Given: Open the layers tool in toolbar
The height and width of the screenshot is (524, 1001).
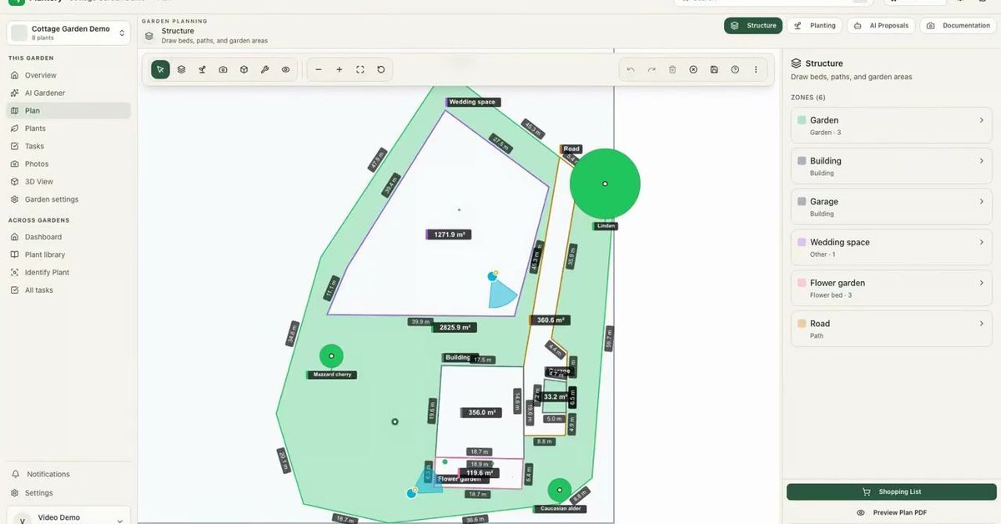Looking at the screenshot, I should click(181, 69).
